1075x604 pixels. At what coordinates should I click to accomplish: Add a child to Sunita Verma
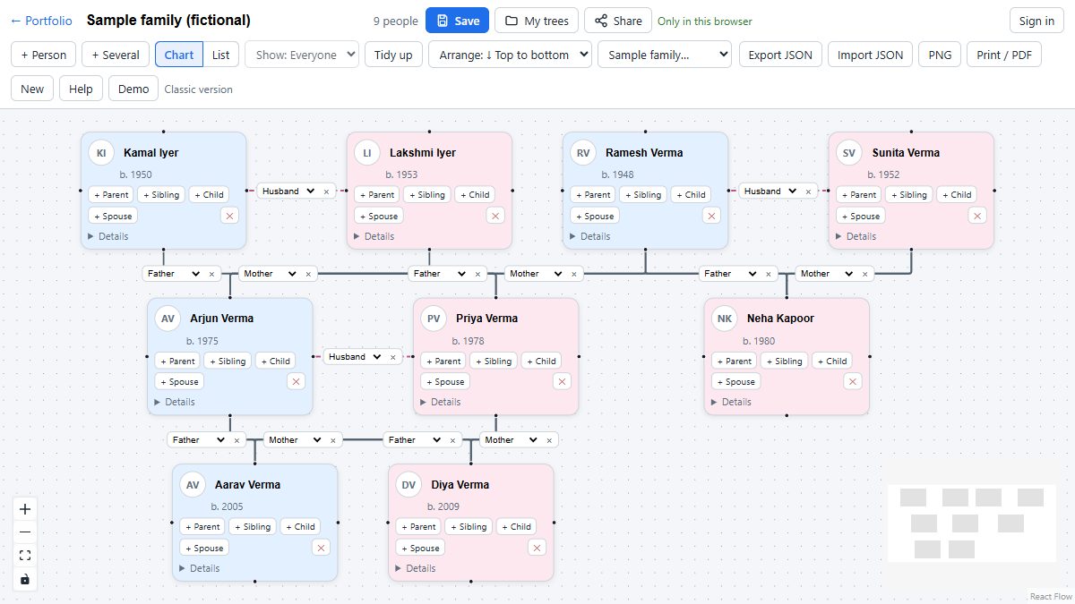(x=957, y=194)
